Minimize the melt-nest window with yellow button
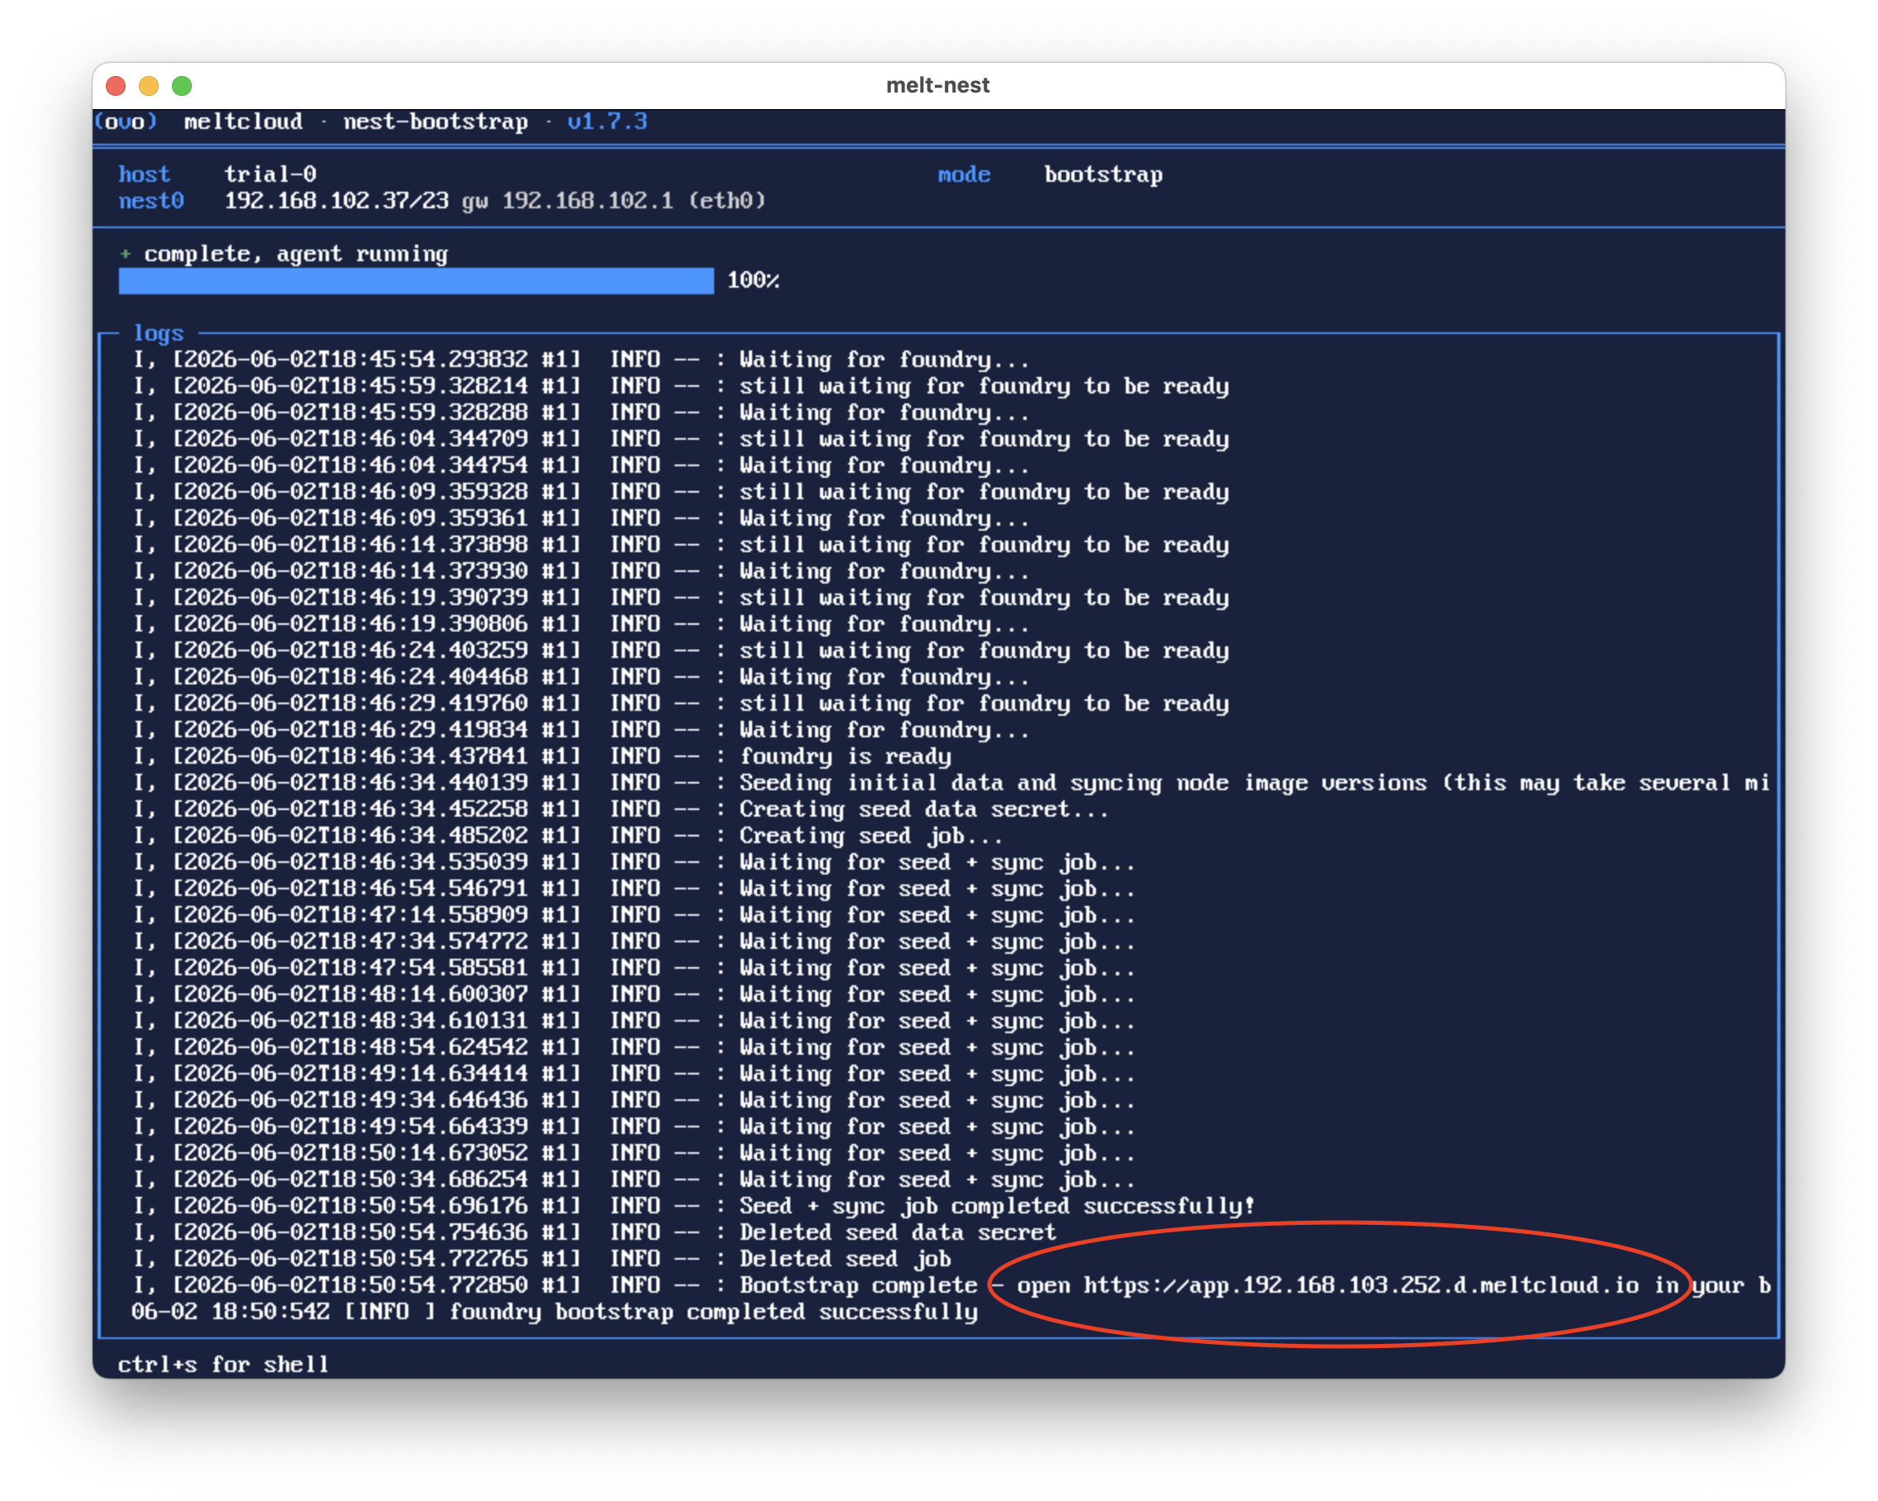The image size is (1878, 1501). click(149, 85)
